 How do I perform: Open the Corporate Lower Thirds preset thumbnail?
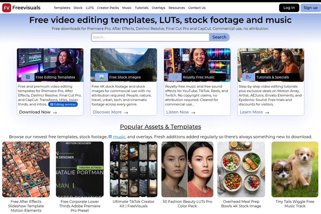tap(80, 169)
